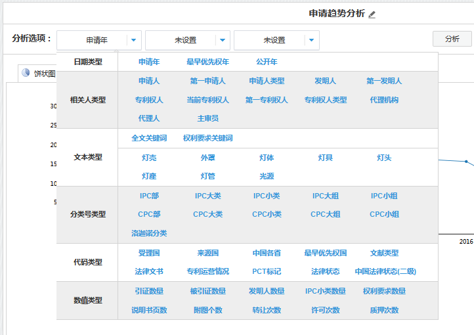Select 代理机构 option

[384, 100]
